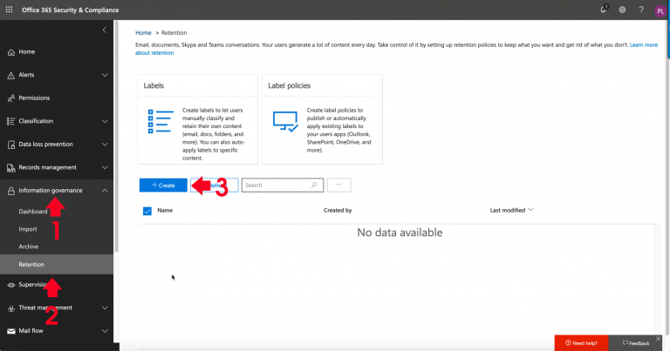This screenshot has width=670, height=351.
Task: Open the notifications bell icon
Action: 604,10
